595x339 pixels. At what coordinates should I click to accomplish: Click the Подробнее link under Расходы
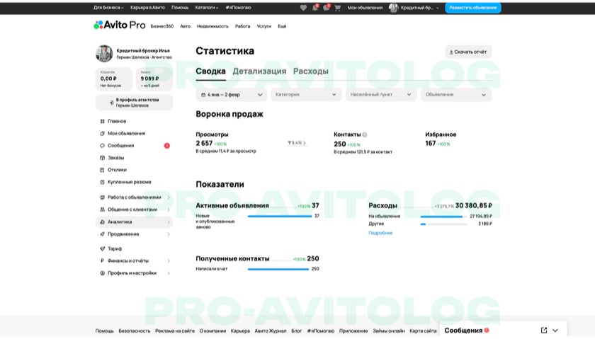point(380,234)
